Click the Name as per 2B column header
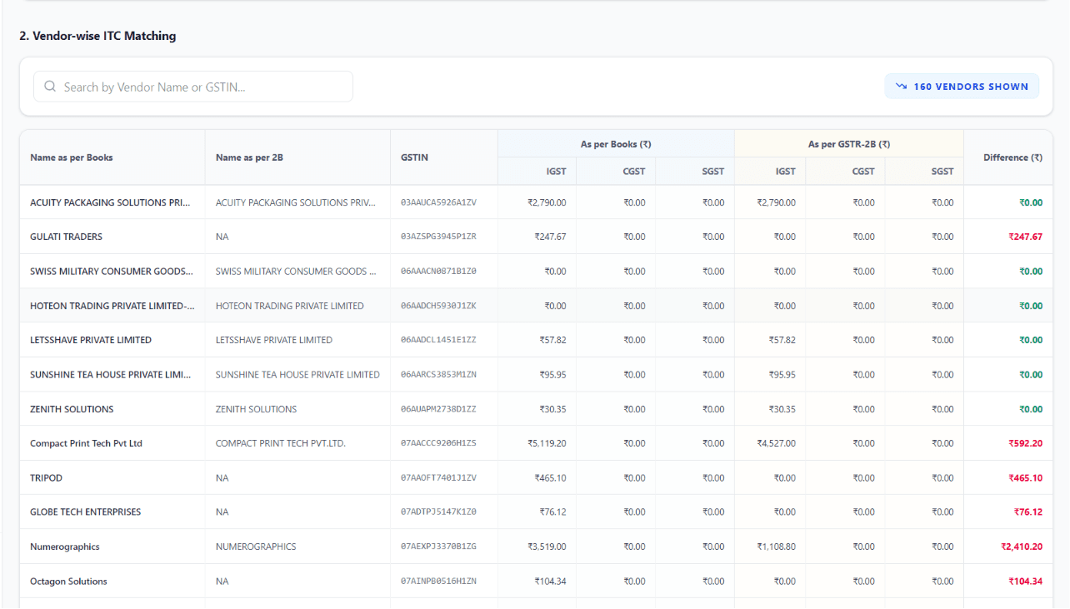The width and height of the screenshot is (1070, 609). click(249, 157)
